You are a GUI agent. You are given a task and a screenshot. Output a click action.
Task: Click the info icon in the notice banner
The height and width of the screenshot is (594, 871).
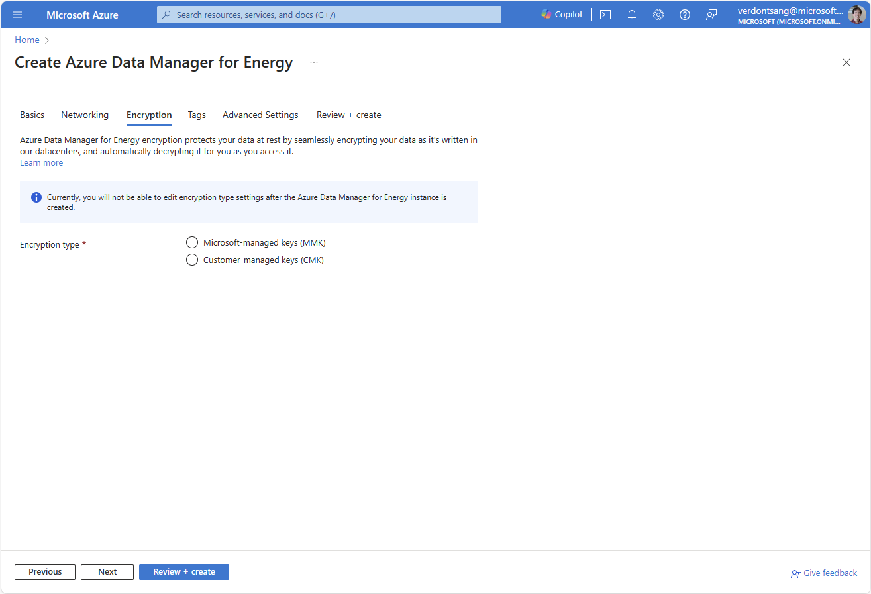click(36, 197)
